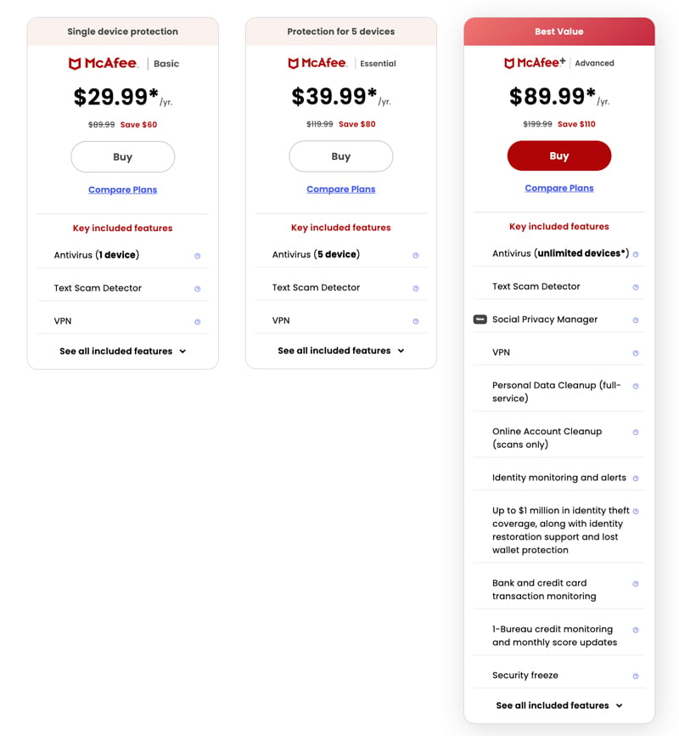Open Compare Plans link under Basic
Viewport: 679px width, 736px height.
point(123,190)
